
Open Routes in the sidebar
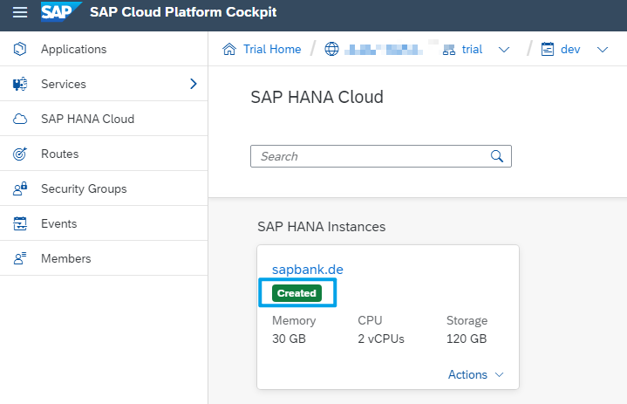(104, 154)
